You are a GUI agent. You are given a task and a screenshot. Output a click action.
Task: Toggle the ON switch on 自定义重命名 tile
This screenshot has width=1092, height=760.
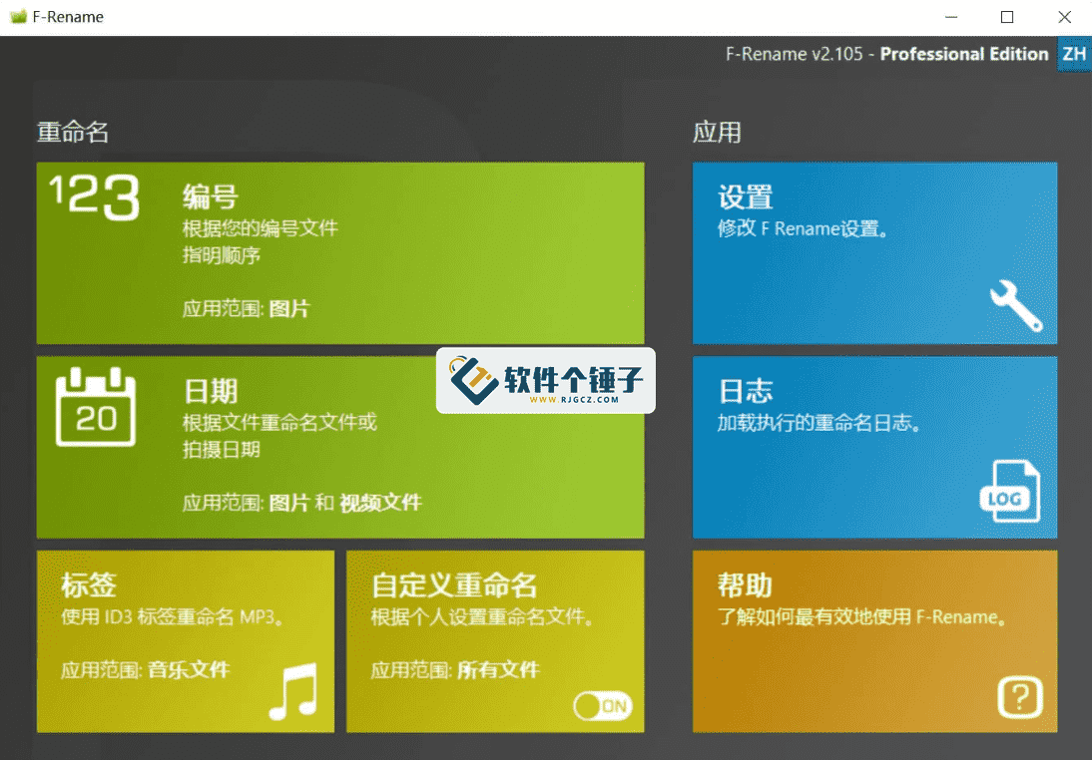pos(603,705)
